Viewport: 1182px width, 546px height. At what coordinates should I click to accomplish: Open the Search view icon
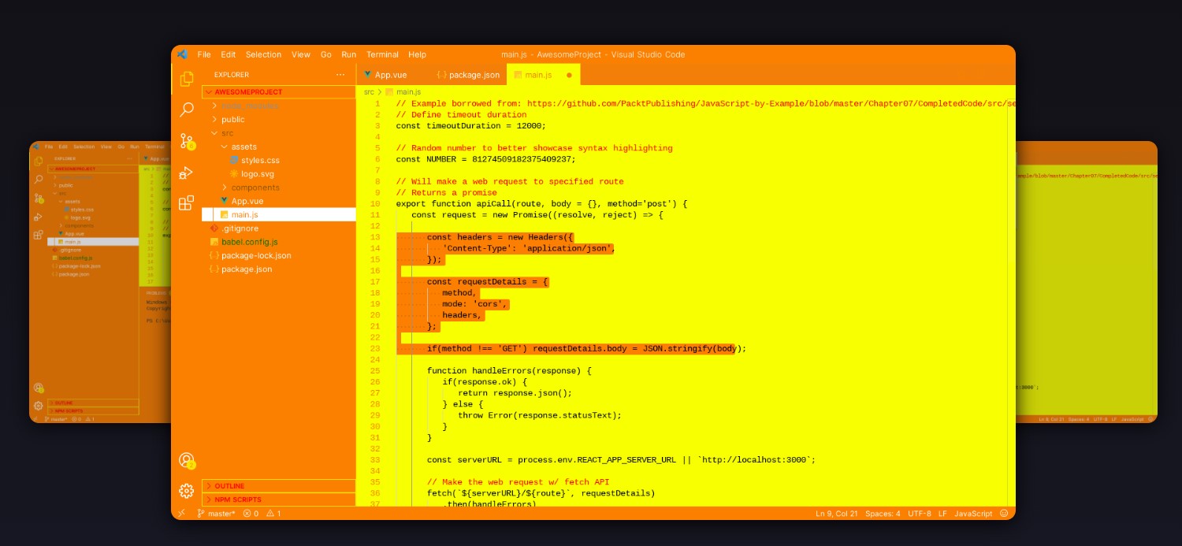[x=187, y=110]
